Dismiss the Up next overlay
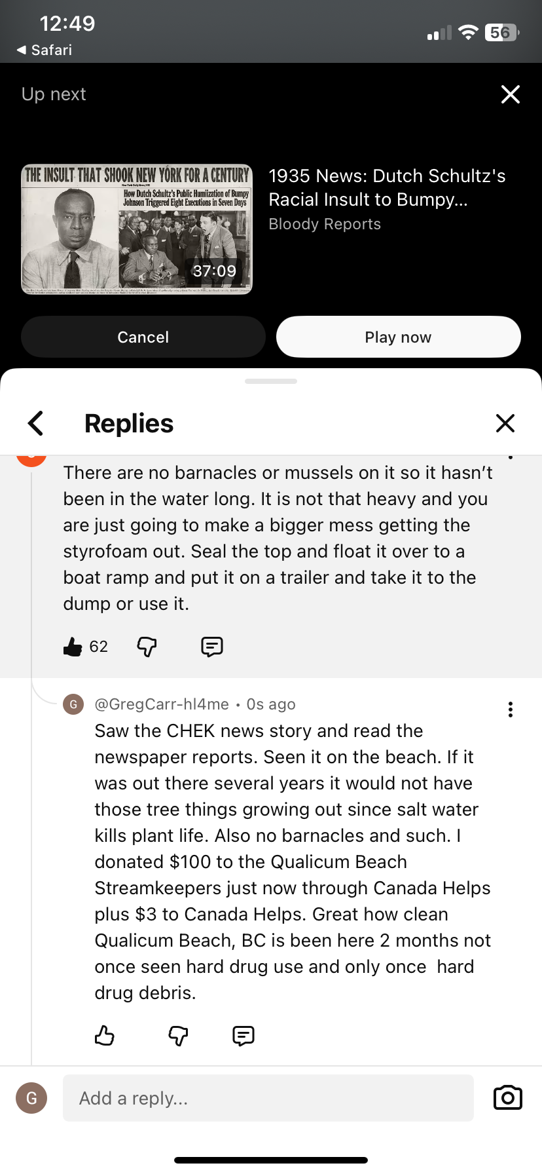This screenshot has width=542, height=1174. click(510, 94)
